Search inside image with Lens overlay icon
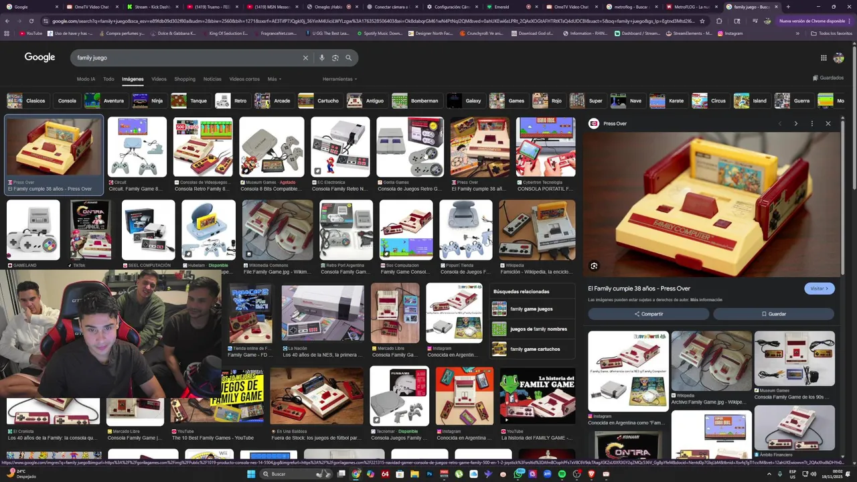The image size is (857, 482). pyautogui.click(x=594, y=266)
